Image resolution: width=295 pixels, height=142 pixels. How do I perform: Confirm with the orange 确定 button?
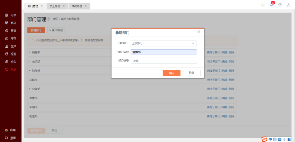(x=172, y=73)
